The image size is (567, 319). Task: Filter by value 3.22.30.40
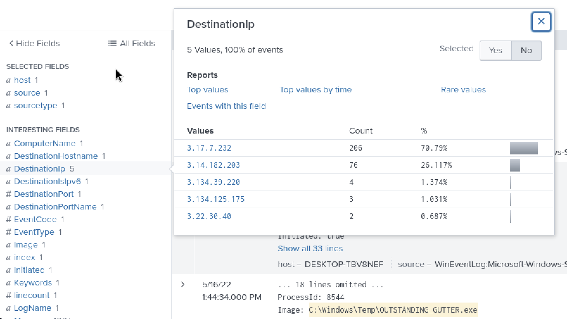[209, 216]
